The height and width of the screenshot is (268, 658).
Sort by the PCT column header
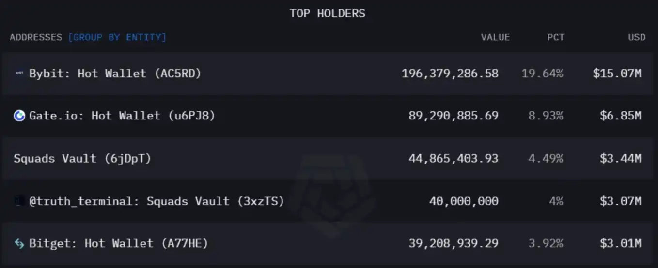click(x=556, y=37)
